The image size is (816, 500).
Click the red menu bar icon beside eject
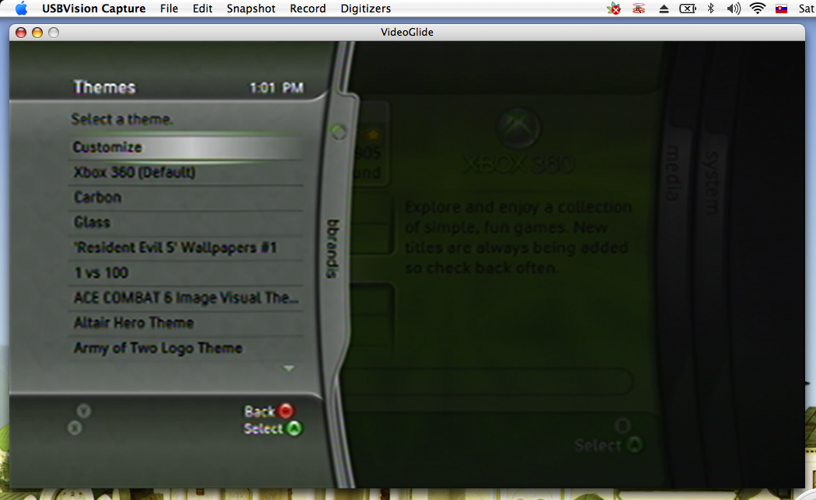[x=639, y=9]
